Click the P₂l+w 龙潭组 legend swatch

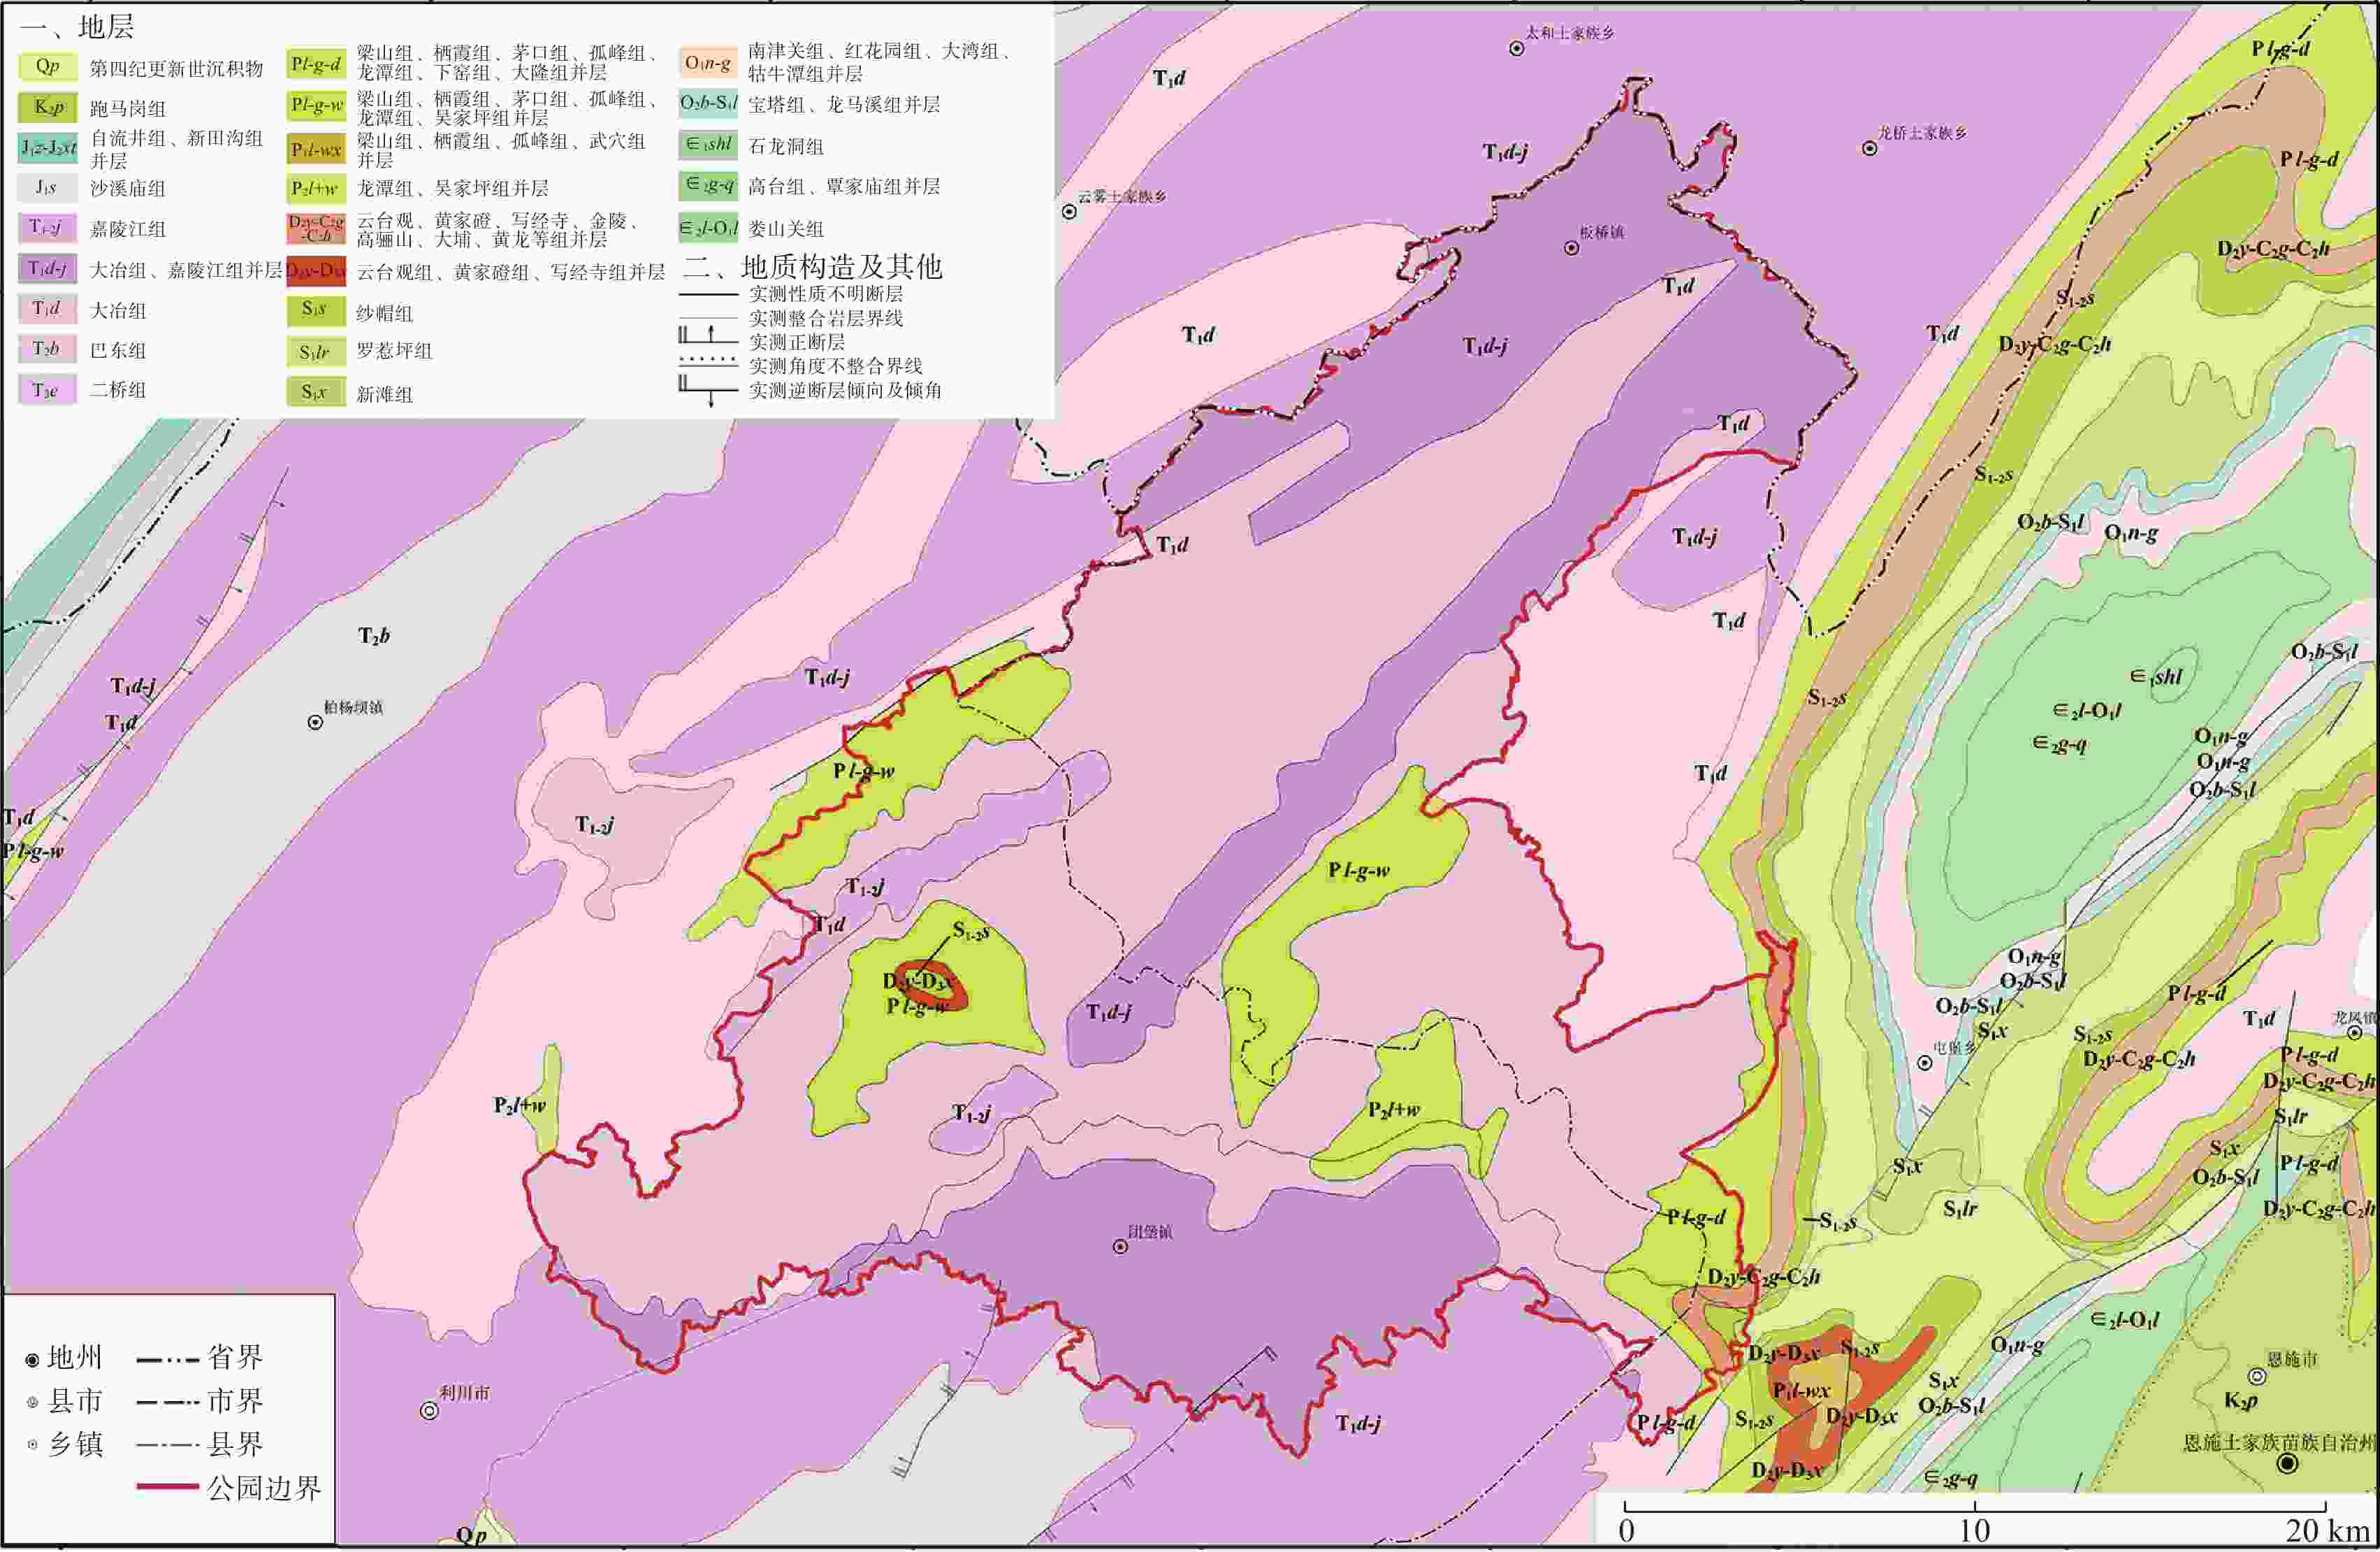tap(316, 188)
